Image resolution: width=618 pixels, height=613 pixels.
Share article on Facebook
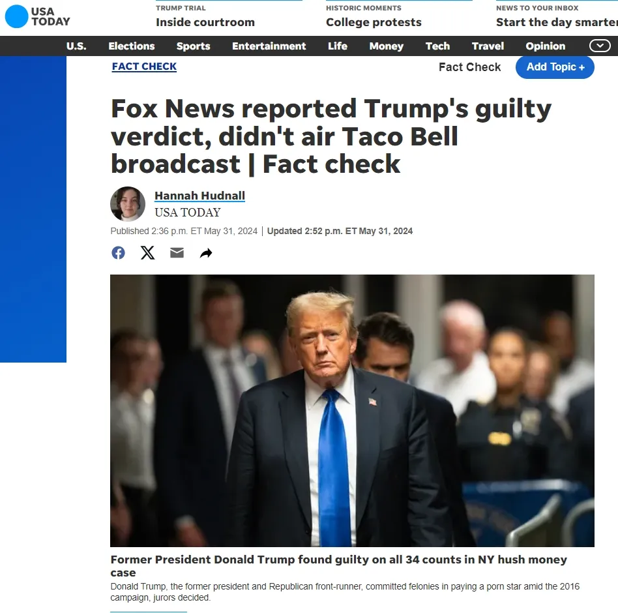pos(118,252)
